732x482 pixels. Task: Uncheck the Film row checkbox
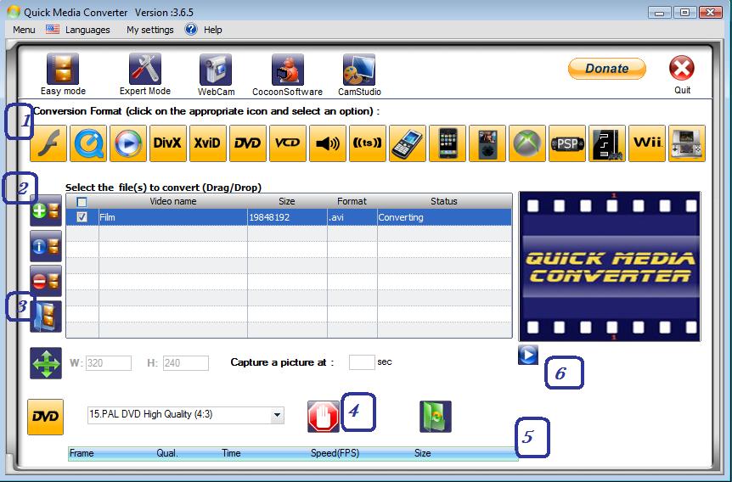click(82, 217)
